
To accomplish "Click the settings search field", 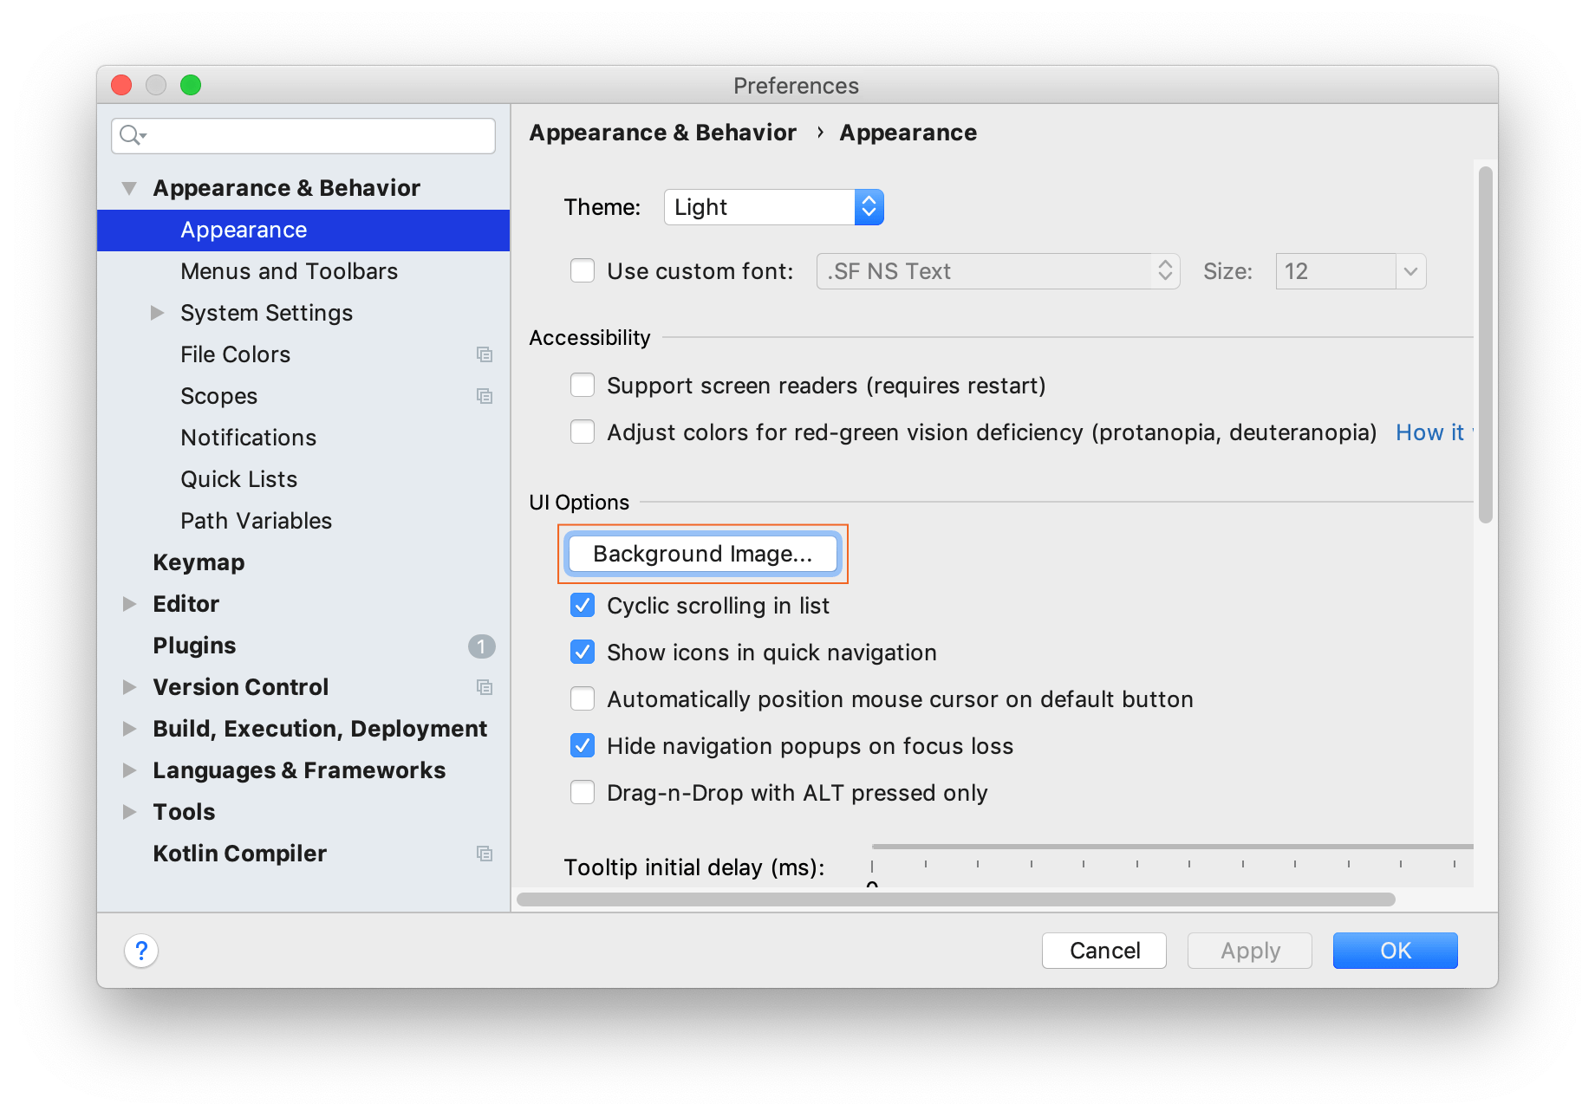I will (303, 136).
